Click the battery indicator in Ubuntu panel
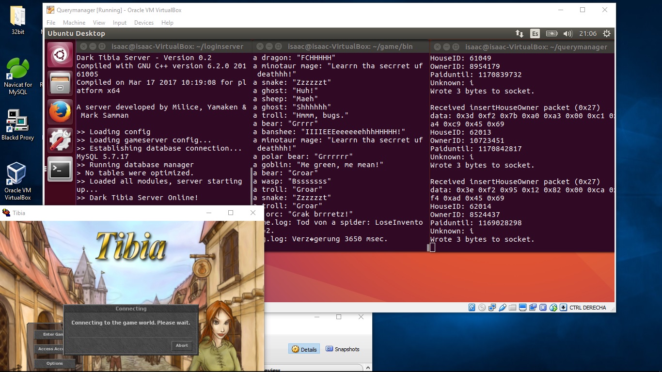 pos(552,33)
